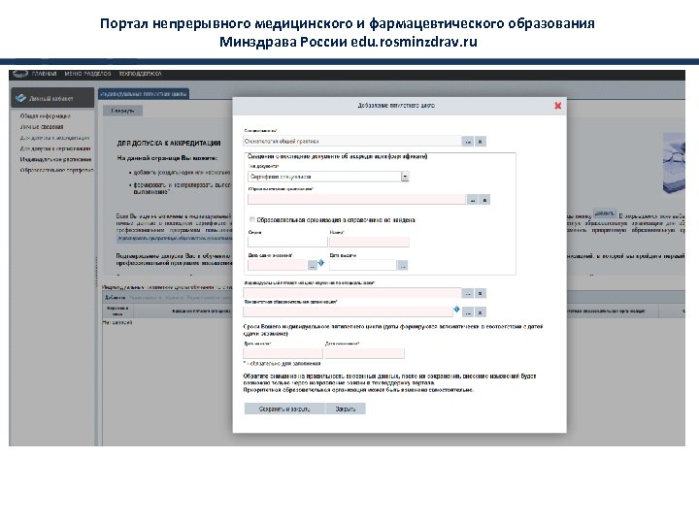Click the 'Личный кабинет' sidebar header
This screenshot has height=524, width=699.
(x=52, y=98)
